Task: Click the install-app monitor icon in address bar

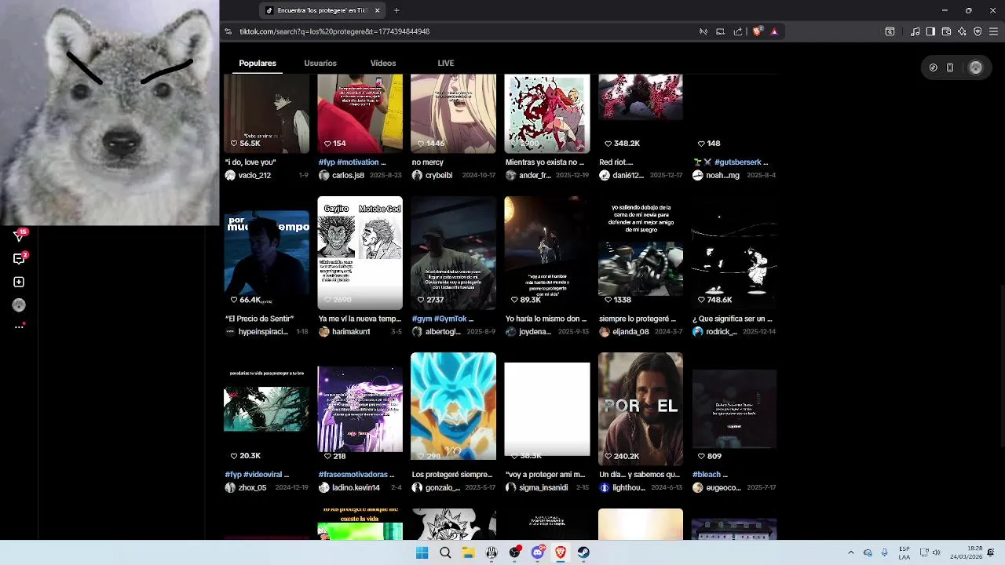Action: coord(720,31)
